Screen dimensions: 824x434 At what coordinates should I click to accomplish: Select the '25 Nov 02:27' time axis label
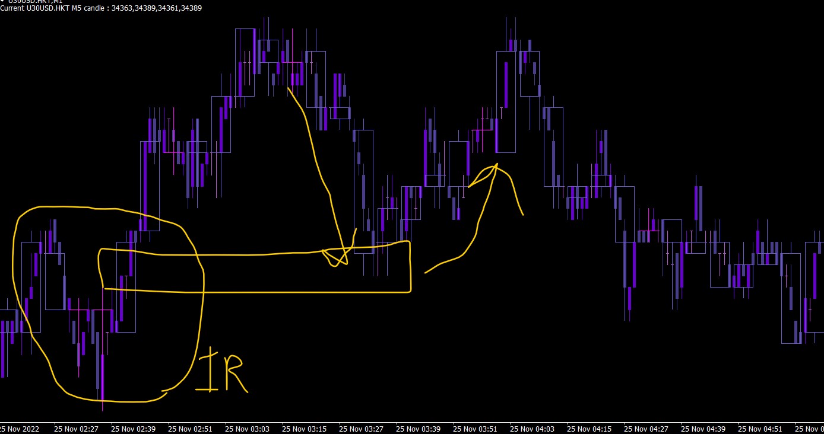(x=77, y=429)
